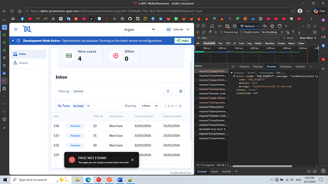This screenshot has height=184, width=328.
Task: Collapse the root status object in Preview
Action: coord(232,73)
